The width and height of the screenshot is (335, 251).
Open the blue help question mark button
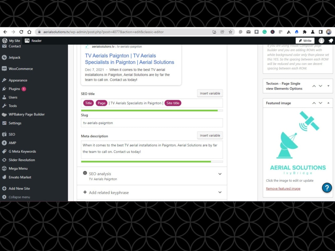pyautogui.click(x=327, y=188)
